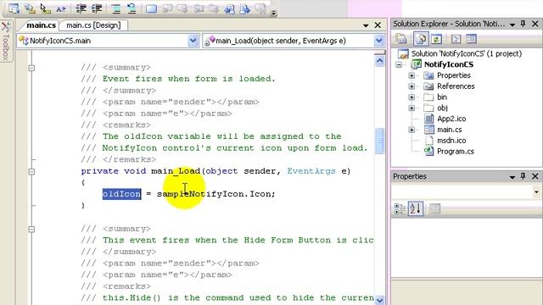The width and height of the screenshot is (543, 305).
Task: Select main.cs in Solution Explorer
Action: 449,130
